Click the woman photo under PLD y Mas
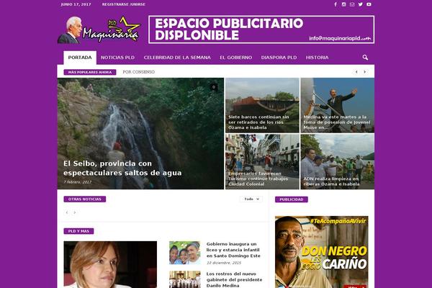This screenshot has height=288, width=432. pyautogui.click(x=110, y=264)
